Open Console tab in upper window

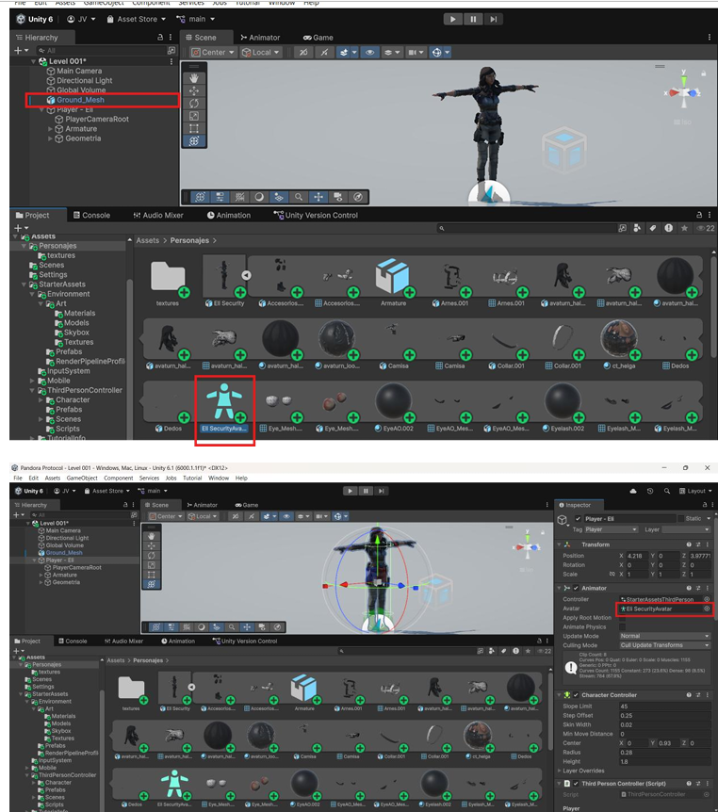coord(91,215)
